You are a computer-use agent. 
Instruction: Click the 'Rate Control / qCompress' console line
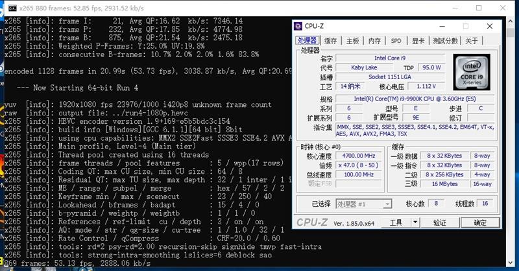142,238
